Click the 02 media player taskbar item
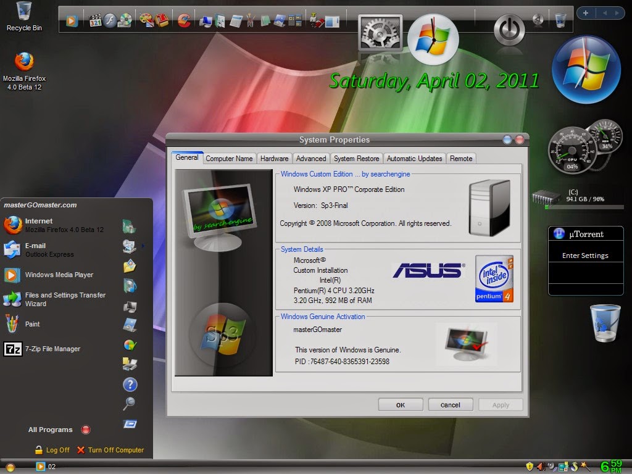Screen dimensions: 632x474 [46, 467]
